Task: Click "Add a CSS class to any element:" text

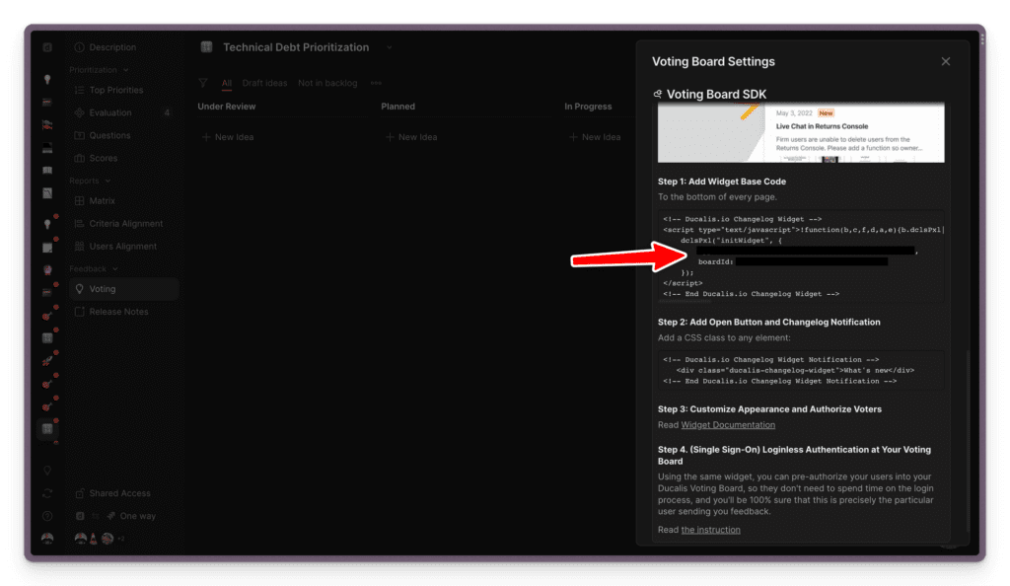Action: click(724, 337)
